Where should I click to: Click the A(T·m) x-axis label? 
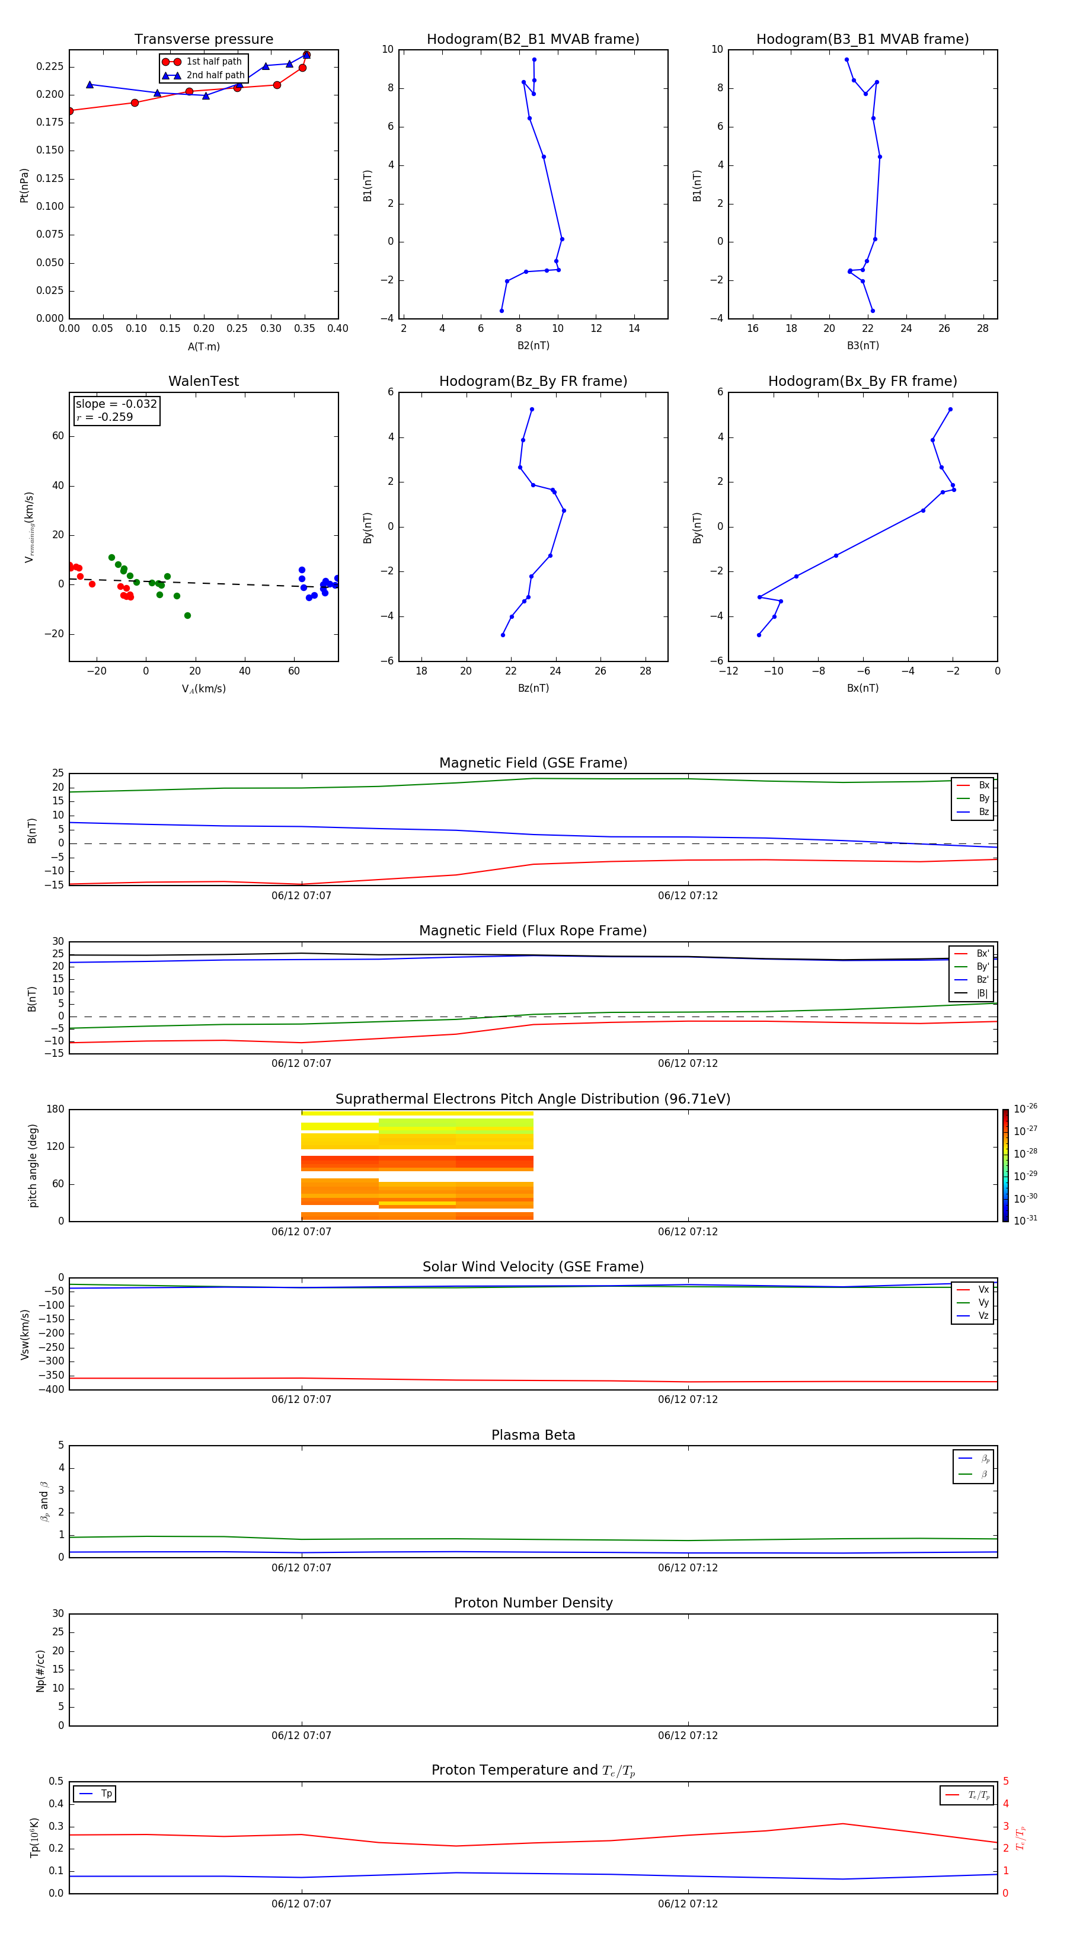click(203, 347)
